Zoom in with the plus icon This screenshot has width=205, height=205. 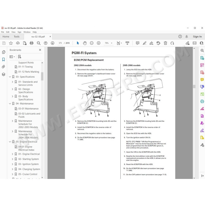point(99,43)
